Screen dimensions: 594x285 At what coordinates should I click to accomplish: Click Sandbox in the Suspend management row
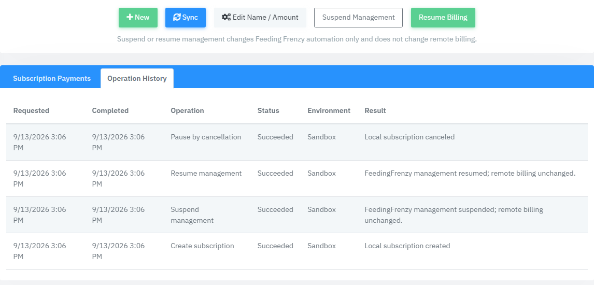point(322,210)
